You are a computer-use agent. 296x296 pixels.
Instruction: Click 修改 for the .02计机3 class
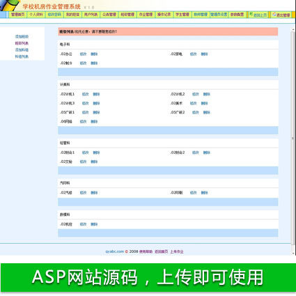coord(86,103)
